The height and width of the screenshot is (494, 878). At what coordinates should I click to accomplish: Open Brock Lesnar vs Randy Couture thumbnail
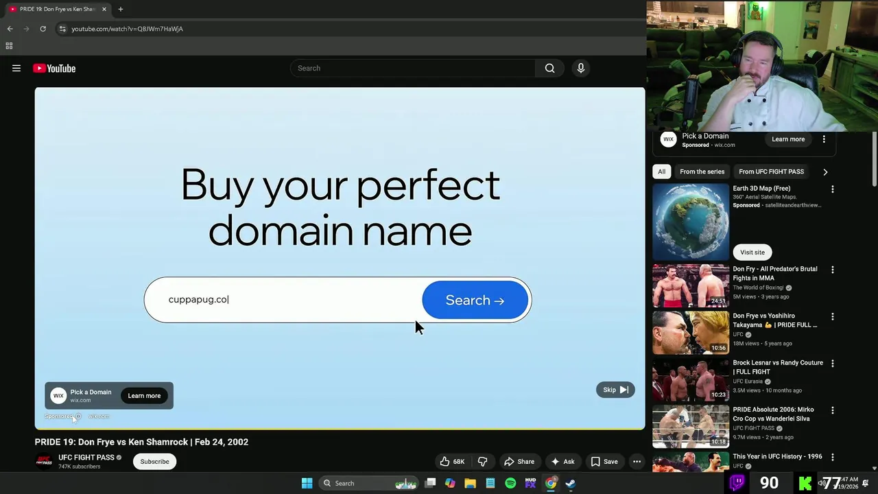(691, 379)
